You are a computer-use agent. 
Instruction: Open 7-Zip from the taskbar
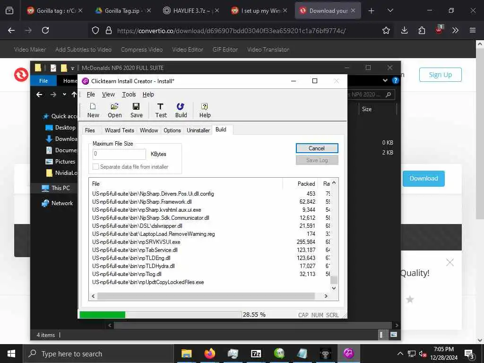[x=256, y=354]
